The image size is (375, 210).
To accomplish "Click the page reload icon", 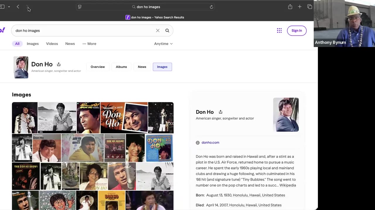I will (x=211, y=7).
